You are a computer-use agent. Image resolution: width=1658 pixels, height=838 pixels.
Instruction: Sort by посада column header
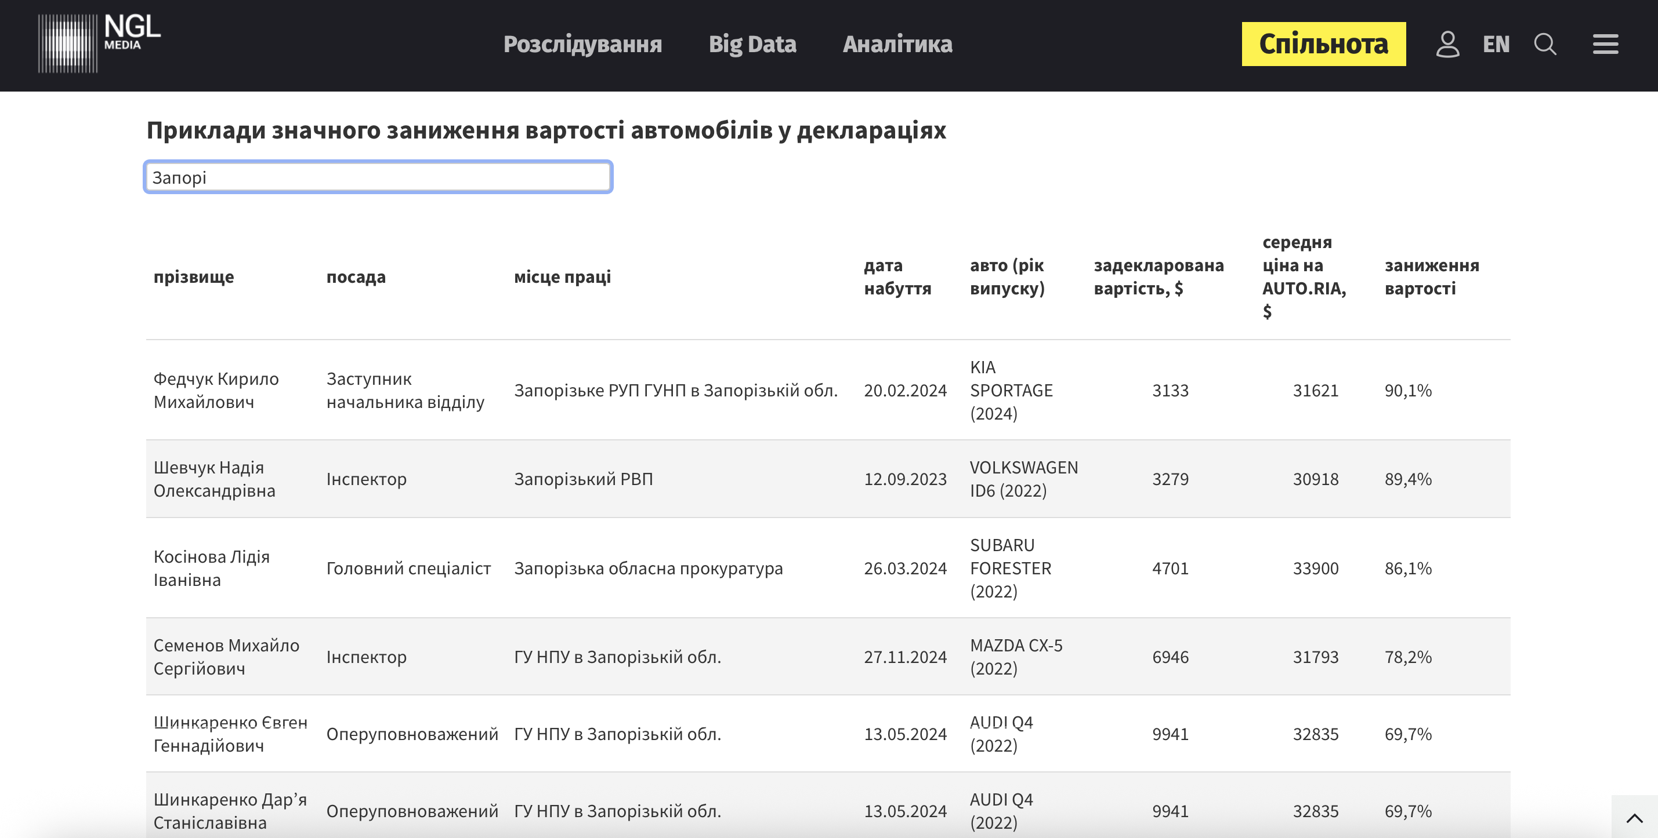click(356, 276)
